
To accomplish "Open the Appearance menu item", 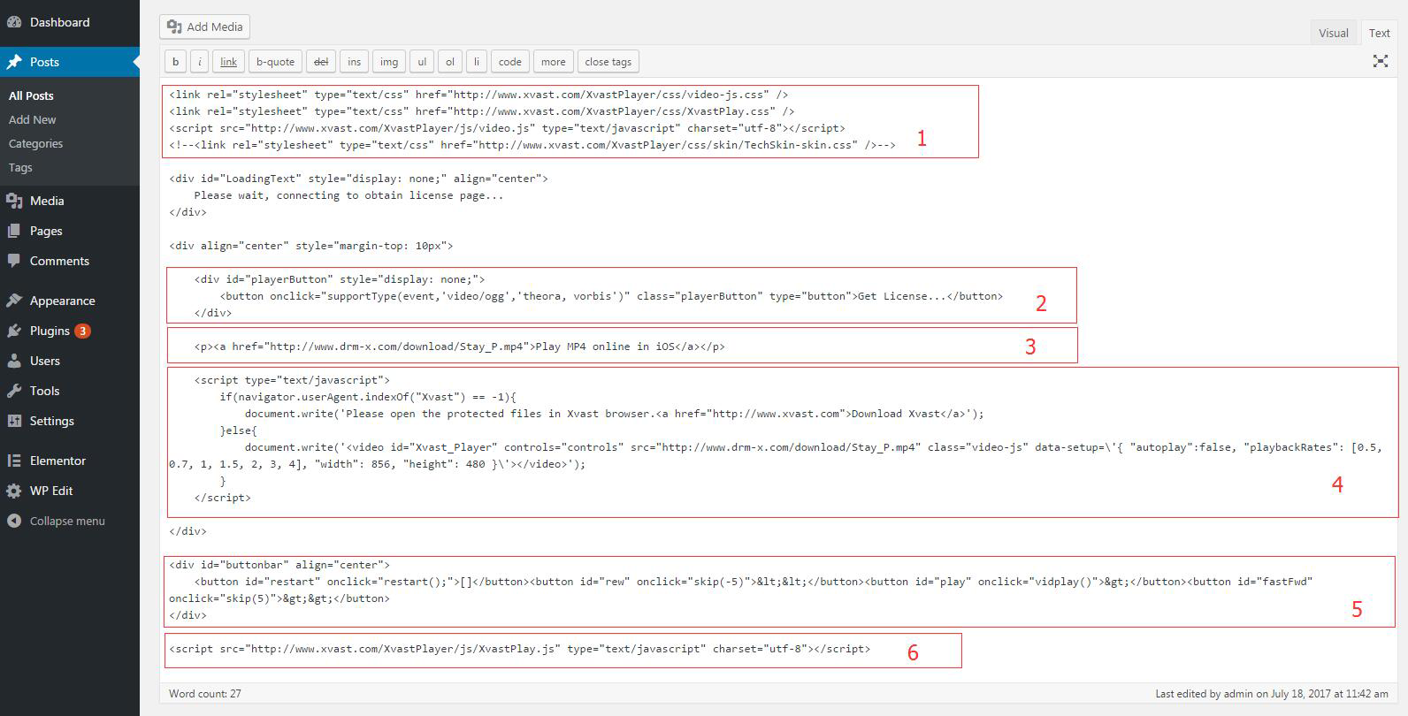I will 70,301.
